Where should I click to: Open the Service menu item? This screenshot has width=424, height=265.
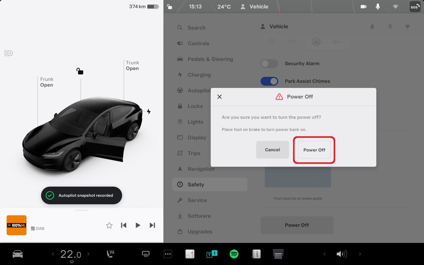[197, 200]
